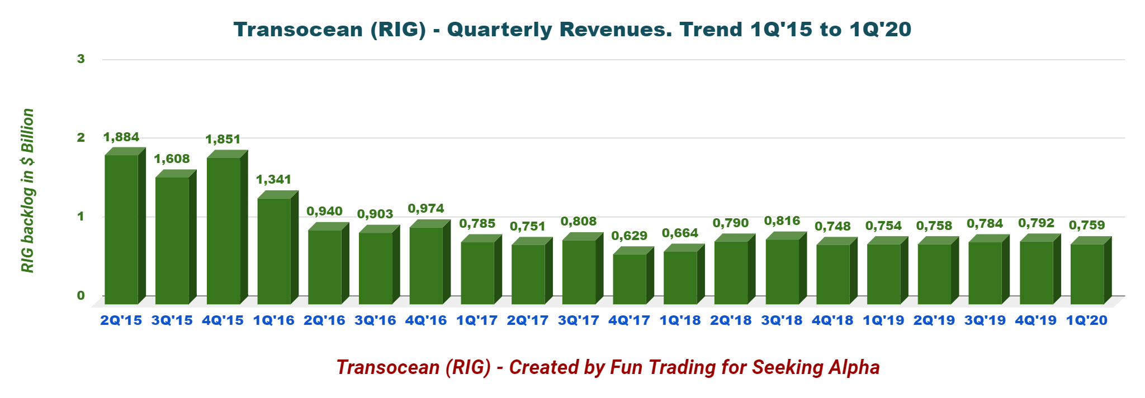
Task: Click the "2Q'15" x-axis label
Action: coord(121,320)
